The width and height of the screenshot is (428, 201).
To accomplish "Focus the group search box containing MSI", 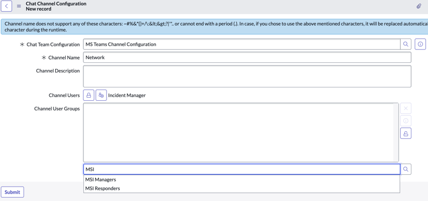I will (x=242, y=169).
